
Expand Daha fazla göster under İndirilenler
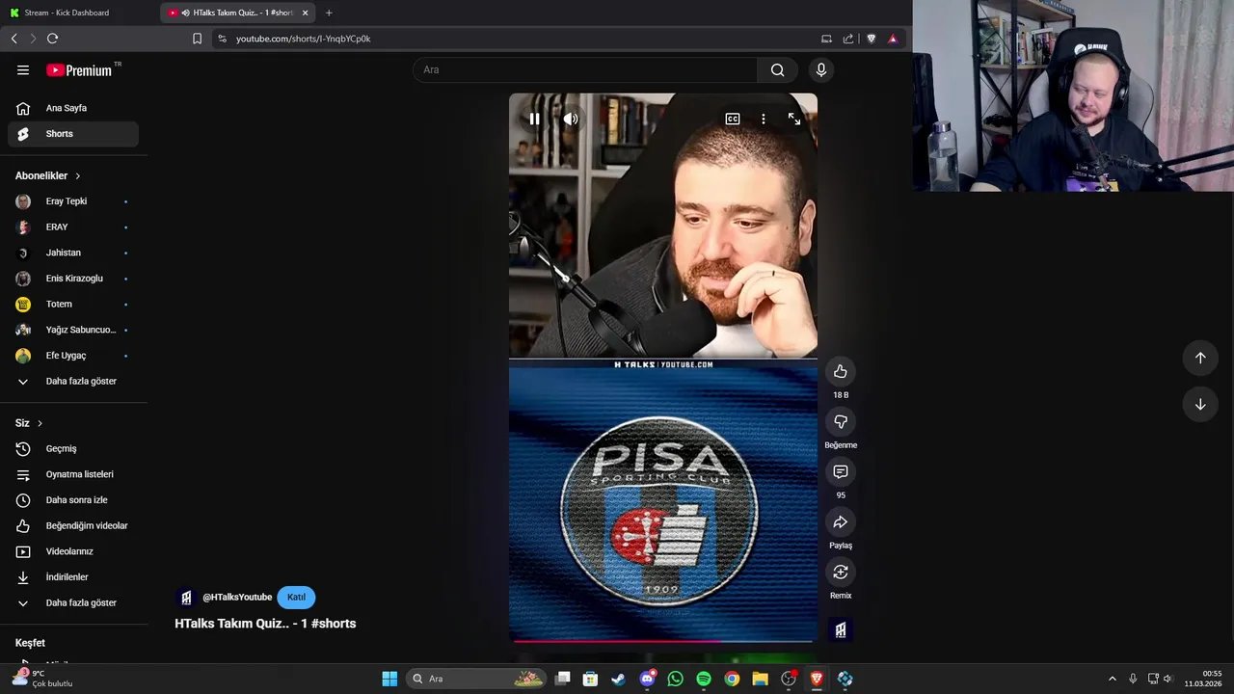73,603
